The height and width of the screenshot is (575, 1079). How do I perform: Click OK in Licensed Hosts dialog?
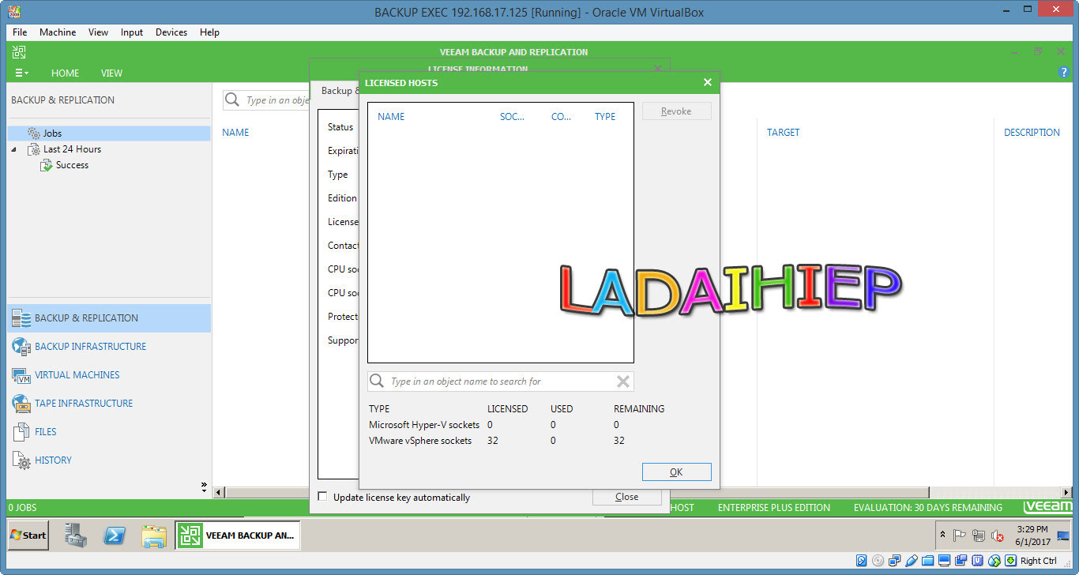[676, 472]
